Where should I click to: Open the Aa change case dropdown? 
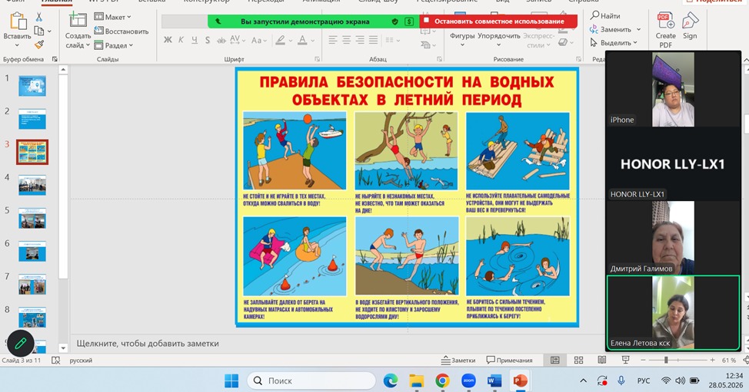pyautogui.click(x=259, y=40)
